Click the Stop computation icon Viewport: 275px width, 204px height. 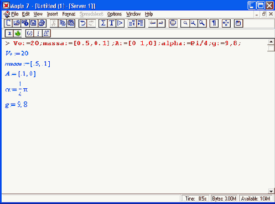point(173,23)
